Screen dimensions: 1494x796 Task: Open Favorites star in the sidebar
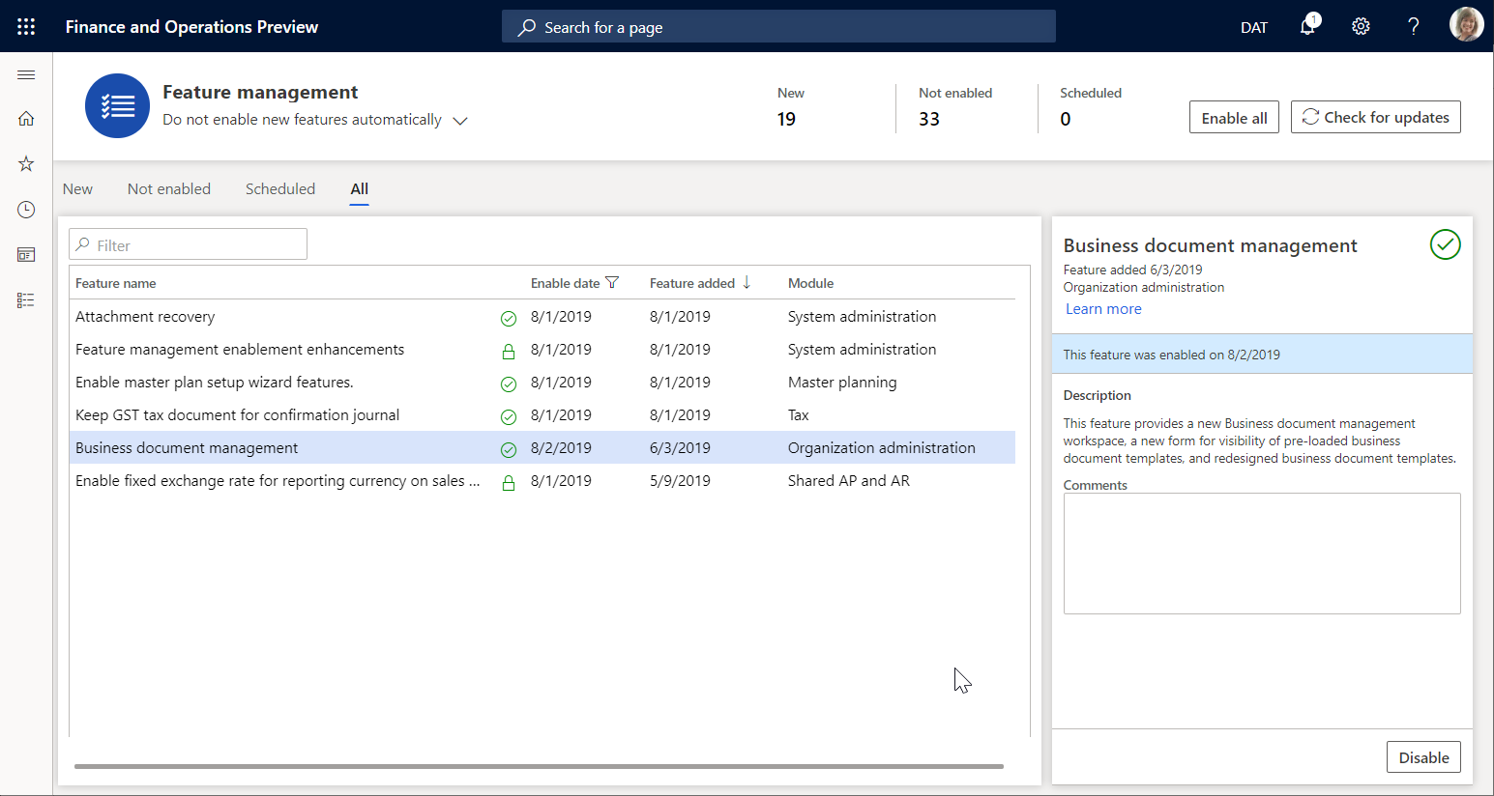pyautogui.click(x=26, y=164)
